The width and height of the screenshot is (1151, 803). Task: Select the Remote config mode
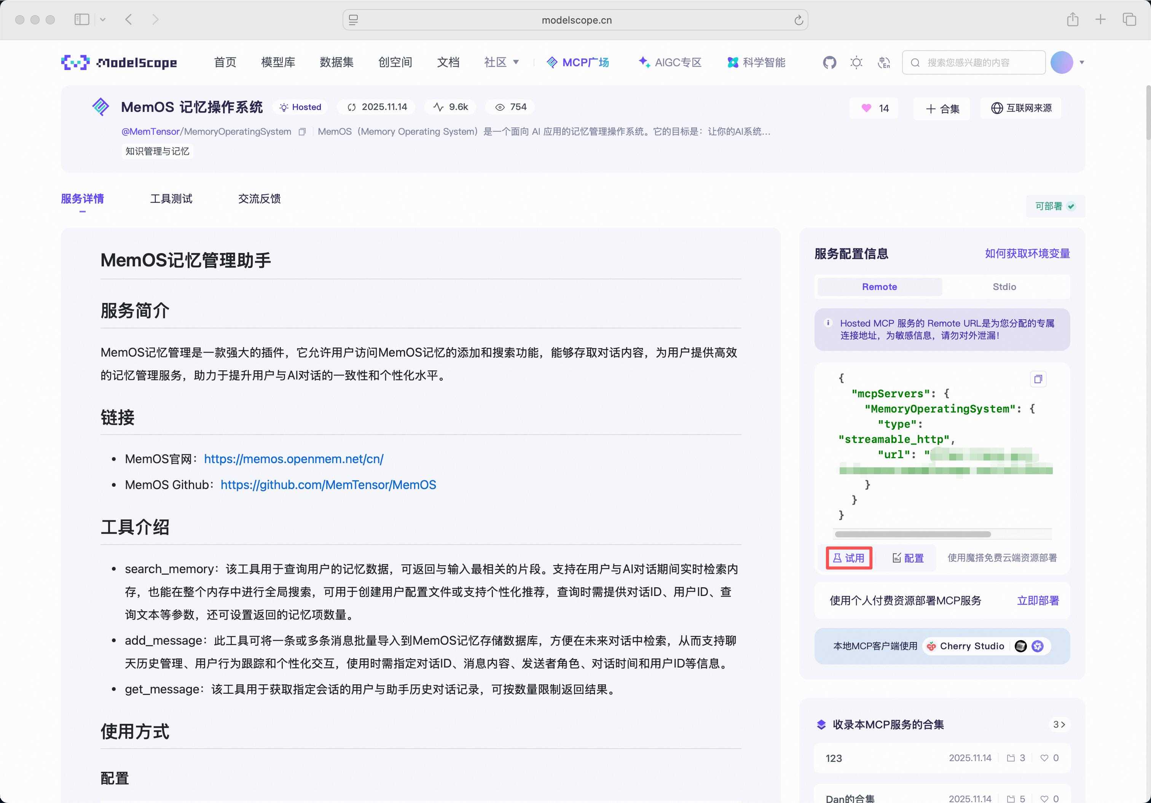coord(879,287)
